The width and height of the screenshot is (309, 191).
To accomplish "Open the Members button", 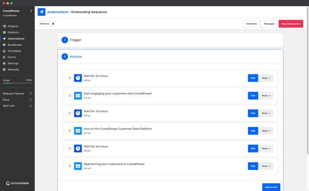I will [x=252, y=24].
